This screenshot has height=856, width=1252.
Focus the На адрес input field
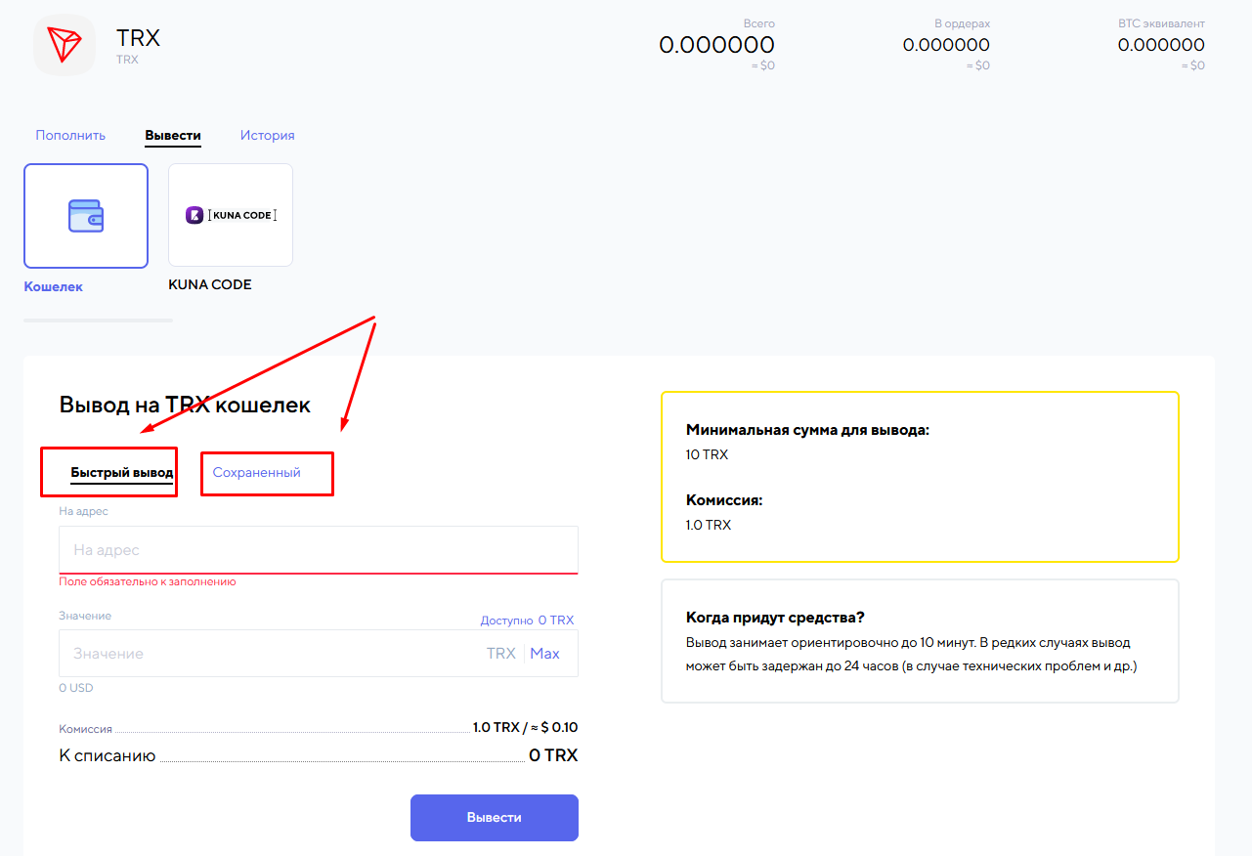click(x=318, y=550)
